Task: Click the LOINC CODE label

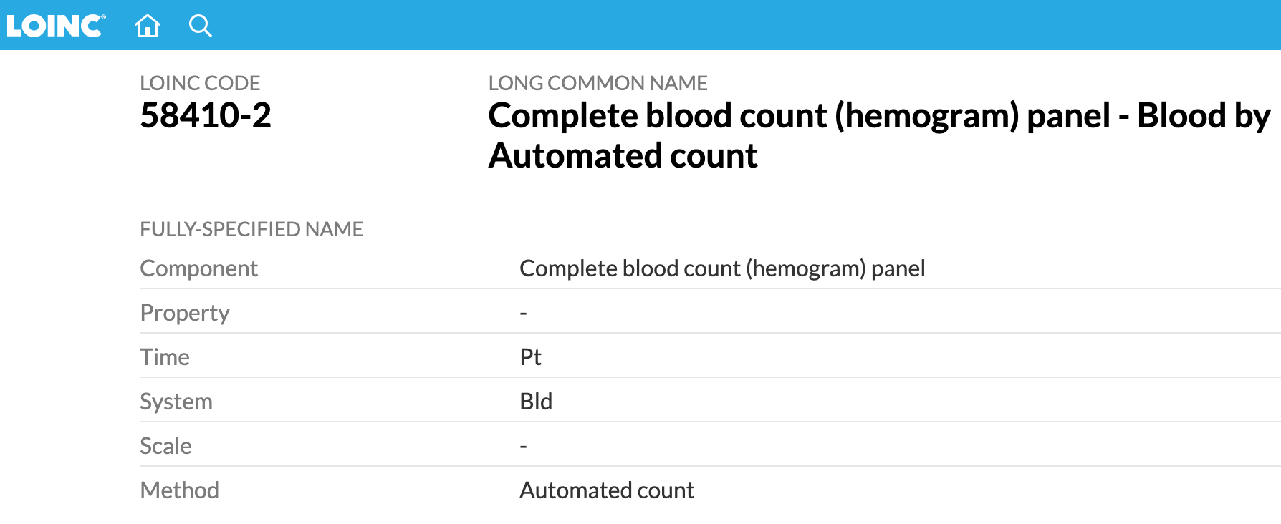Action: coord(200,83)
